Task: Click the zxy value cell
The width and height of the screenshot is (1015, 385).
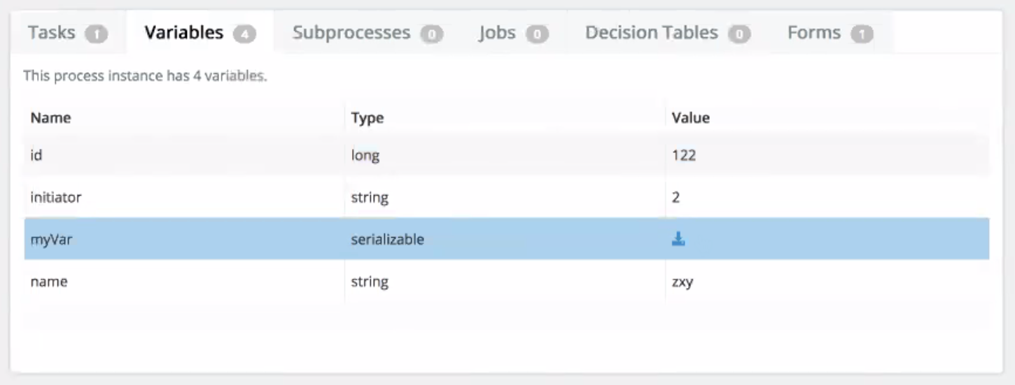Action: [x=682, y=282]
